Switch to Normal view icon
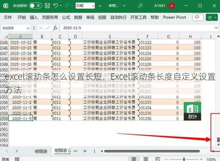Image resolution: width=220 pixels, height=161 pixels. pyautogui.click(x=134, y=159)
